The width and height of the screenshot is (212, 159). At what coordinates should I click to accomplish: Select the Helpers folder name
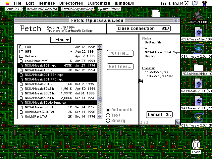pos(30,56)
